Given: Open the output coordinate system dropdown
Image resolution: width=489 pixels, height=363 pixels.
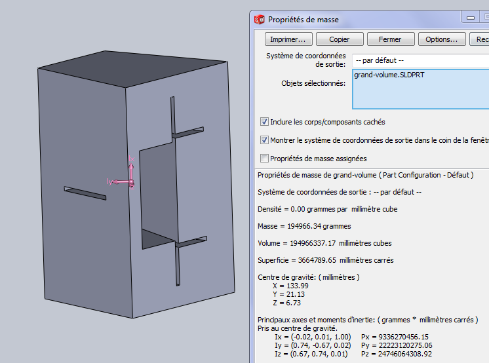Looking at the screenshot, I should pyautogui.click(x=421, y=60).
